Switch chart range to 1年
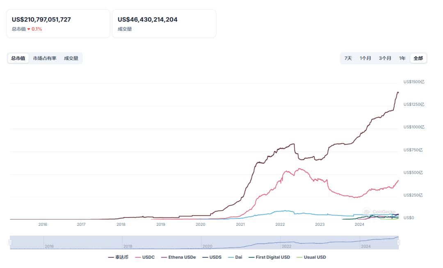 coord(402,58)
